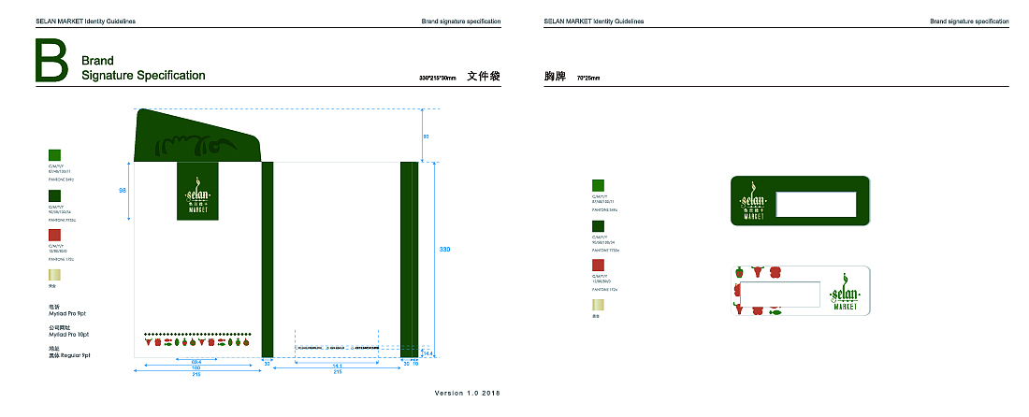Select the green fish icon on the white badge

[x=775, y=312]
